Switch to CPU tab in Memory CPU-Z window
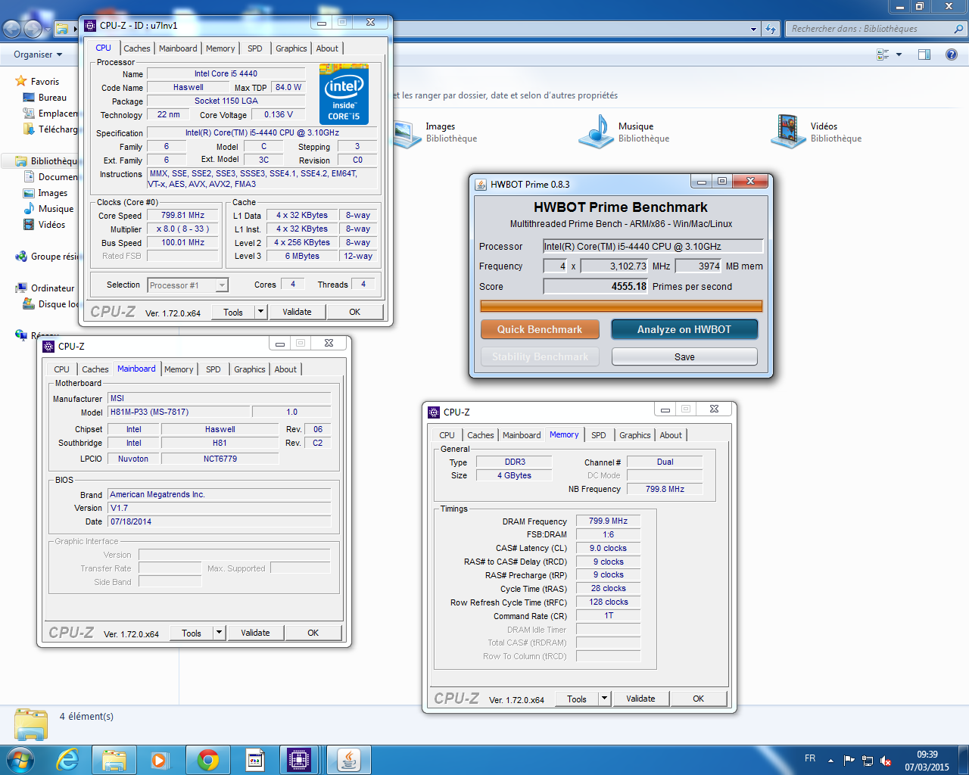The width and height of the screenshot is (969, 775). click(447, 435)
